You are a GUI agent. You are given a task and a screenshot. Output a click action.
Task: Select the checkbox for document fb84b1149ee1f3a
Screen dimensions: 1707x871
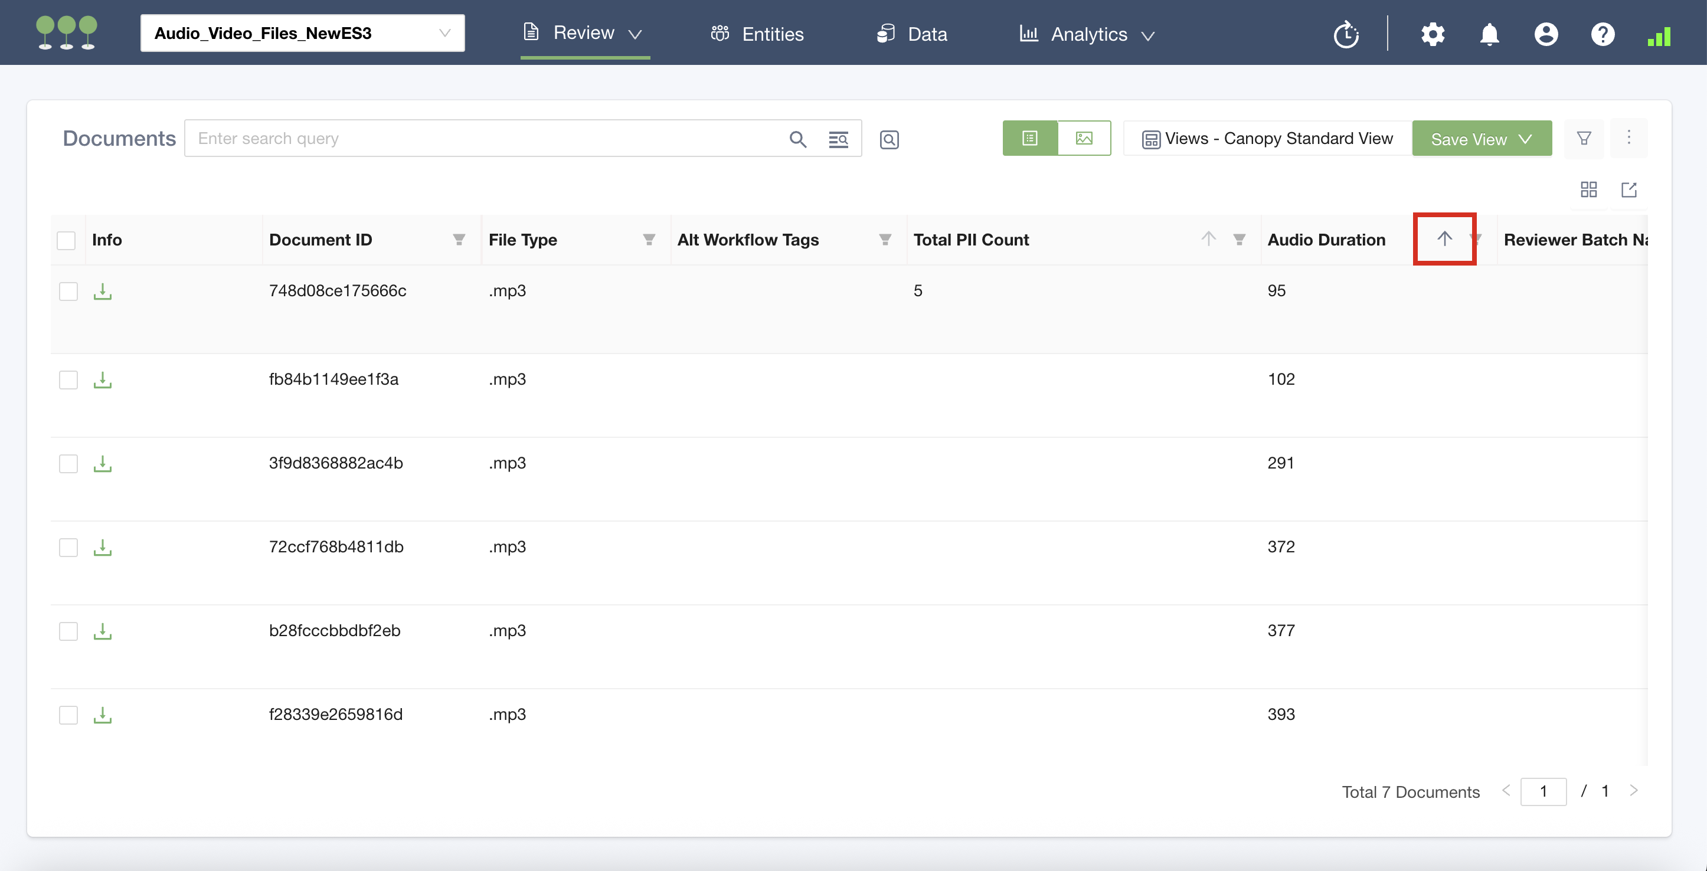click(x=68, y=379)
